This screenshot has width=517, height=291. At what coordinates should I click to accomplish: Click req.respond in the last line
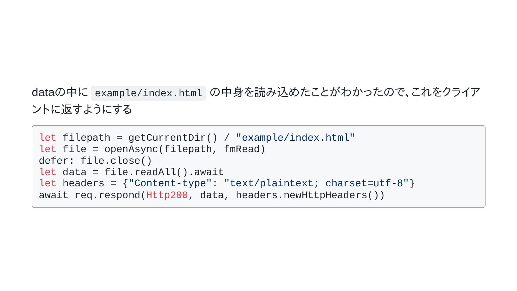click(x=107, y=195)
